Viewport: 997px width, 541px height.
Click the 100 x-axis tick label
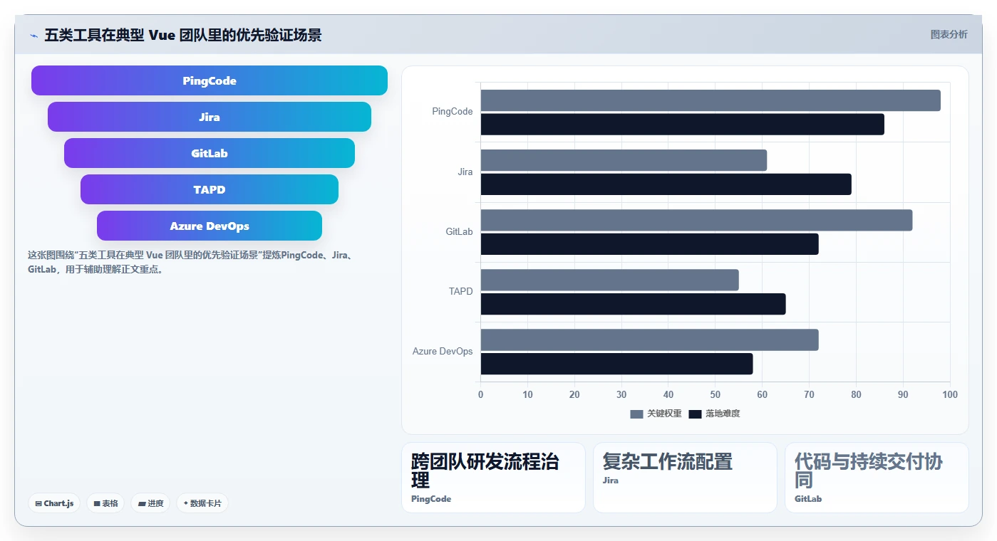point(950,394)
